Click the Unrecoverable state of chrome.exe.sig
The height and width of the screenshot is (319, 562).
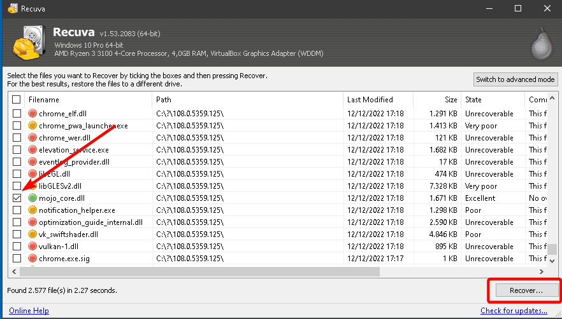[489, 259]
